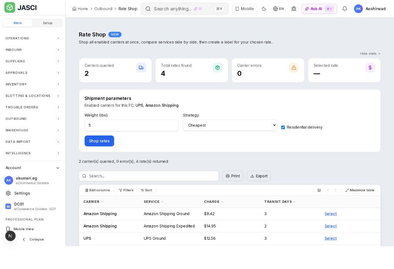This screenshot has height=269, width=394.
Task: Open the Mobile button in header
Action: click(244, 9)
